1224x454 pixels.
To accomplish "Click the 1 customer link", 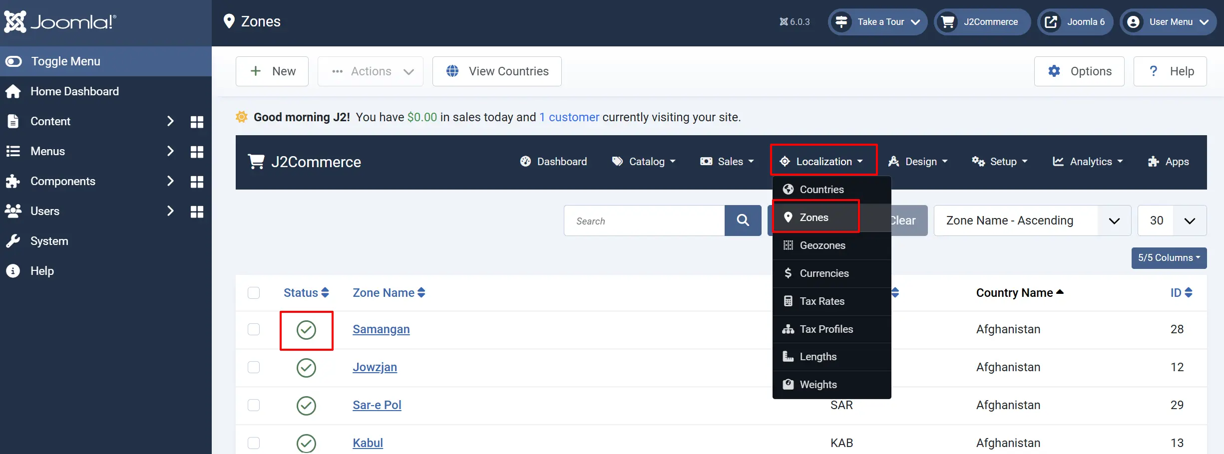I will [569, 117].
